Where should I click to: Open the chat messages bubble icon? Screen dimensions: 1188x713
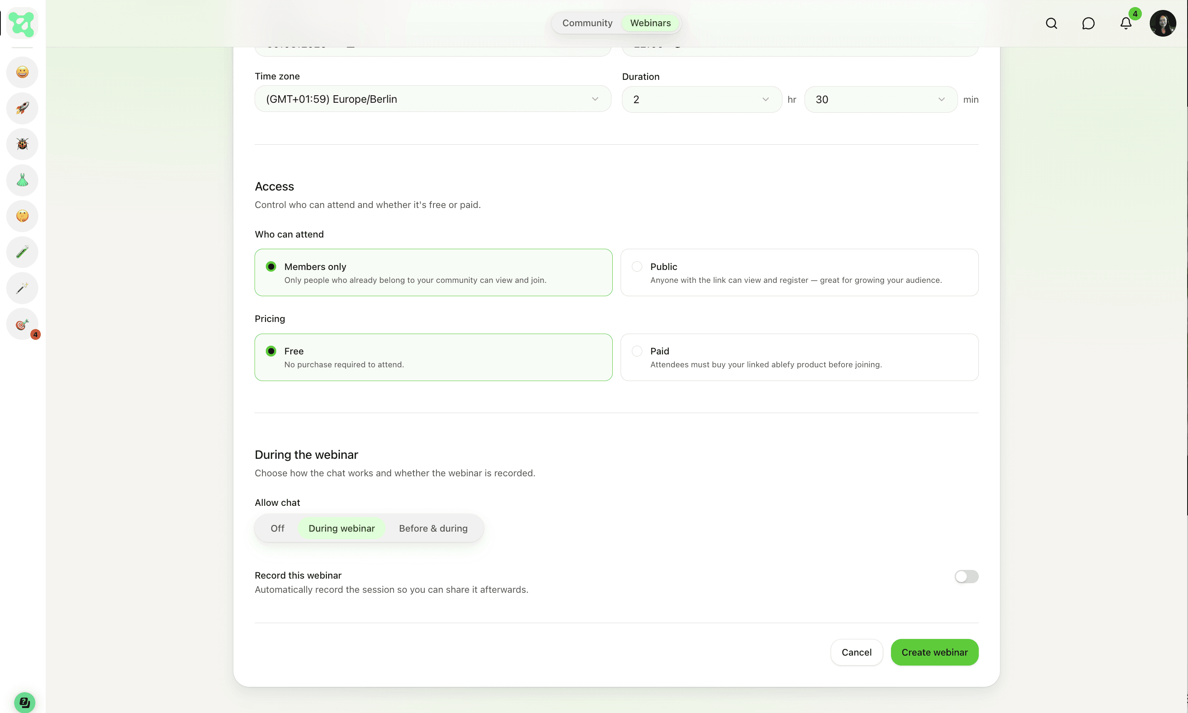point(1088,23)
